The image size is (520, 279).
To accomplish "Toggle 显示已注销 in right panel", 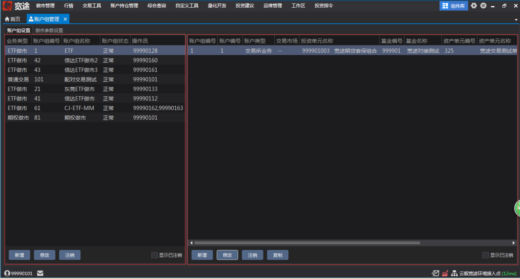I will [x=486, y=255].
